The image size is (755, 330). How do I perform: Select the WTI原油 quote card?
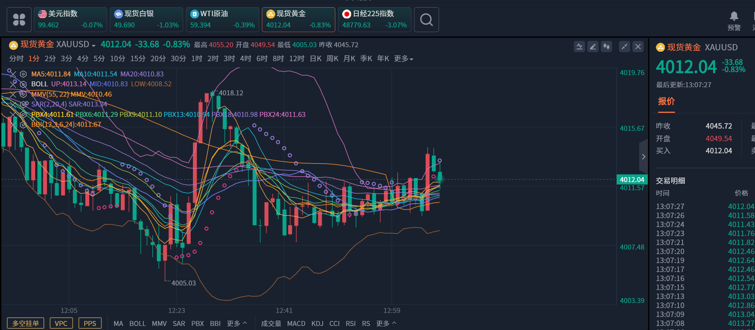pyautogui.click(x=222, y=20)
